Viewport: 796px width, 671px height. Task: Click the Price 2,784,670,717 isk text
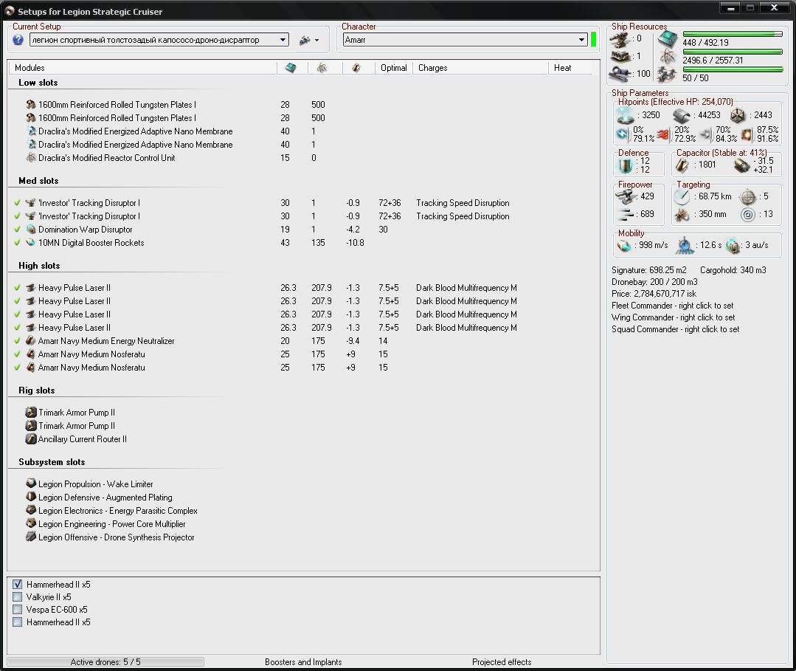pos(654,294)
